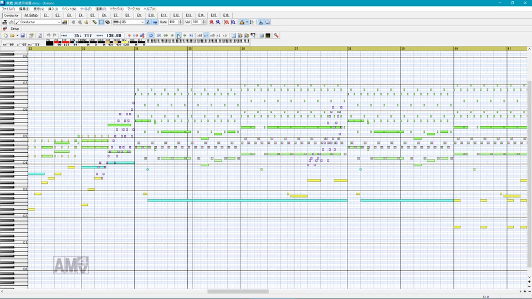The image size is (532, 299).
Task: Toggle the note input mode icon
Action: [148, 22]
